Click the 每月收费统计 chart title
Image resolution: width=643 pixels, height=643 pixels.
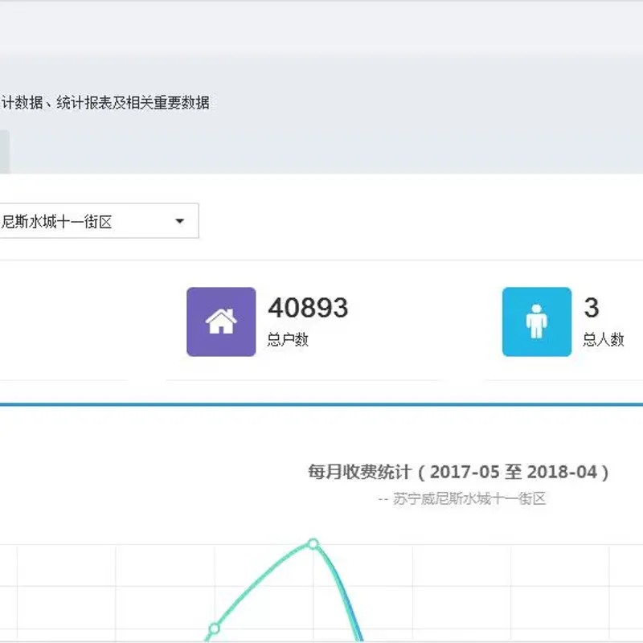[x=454, y=472]
